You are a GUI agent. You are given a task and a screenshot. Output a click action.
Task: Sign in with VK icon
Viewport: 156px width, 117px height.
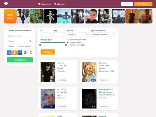coord(9,53)
